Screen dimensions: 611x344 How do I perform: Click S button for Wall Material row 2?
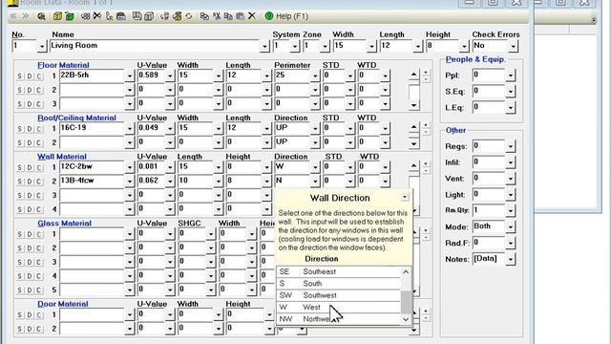point(19,182)
